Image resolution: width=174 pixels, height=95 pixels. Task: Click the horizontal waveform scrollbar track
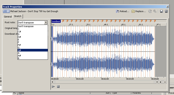pyautogui.click(x=105, y=82)
